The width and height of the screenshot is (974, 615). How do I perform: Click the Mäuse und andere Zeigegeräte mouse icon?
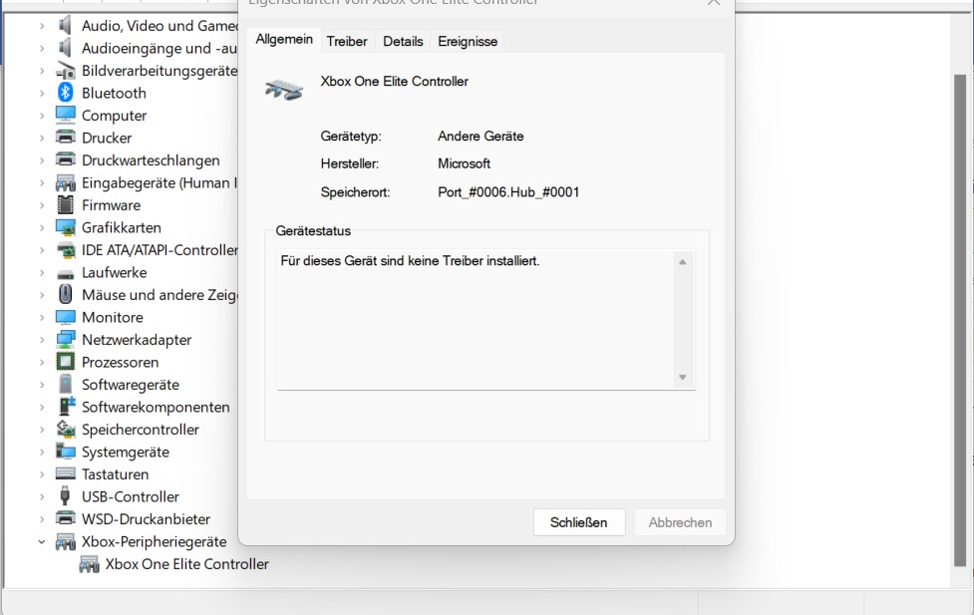tap(65, 294)
